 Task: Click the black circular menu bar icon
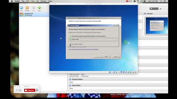click(135, 1)
